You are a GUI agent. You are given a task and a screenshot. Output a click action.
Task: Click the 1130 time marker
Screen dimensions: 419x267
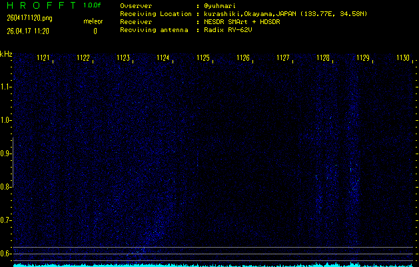[403, 58]
